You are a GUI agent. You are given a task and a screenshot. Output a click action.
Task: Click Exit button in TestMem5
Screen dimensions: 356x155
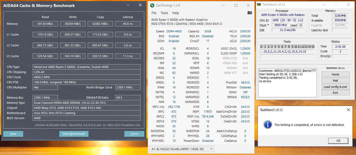tap(336, 93)
